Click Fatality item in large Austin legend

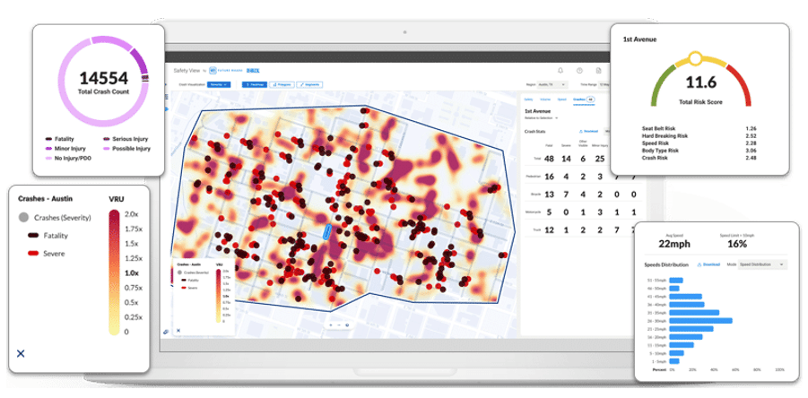[48, 235]
